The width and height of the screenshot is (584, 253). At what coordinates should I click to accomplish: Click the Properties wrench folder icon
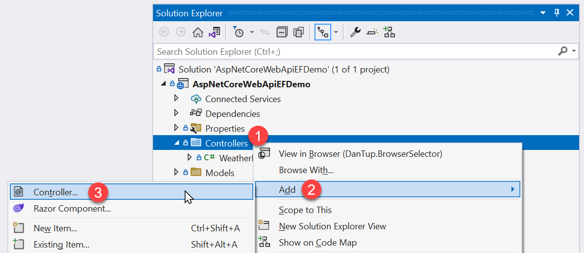pos(196,128)
